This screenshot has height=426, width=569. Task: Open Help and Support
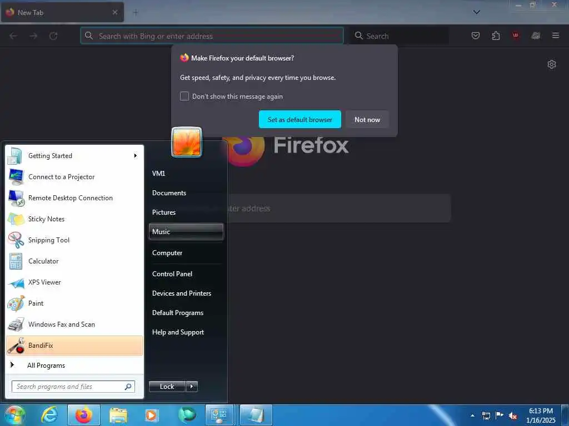186,332
